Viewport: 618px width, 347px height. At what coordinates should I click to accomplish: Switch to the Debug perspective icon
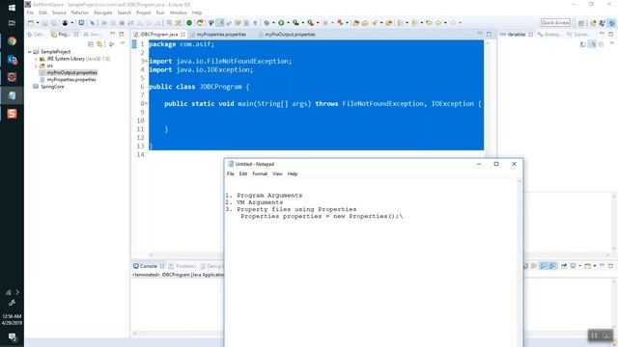coord(611,23)
